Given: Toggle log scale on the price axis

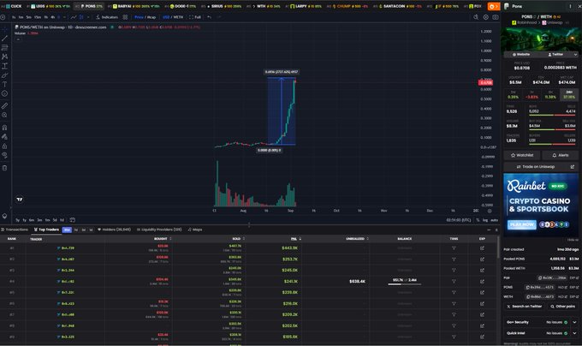Looking at the screenshot, I should tap(484, 220).
